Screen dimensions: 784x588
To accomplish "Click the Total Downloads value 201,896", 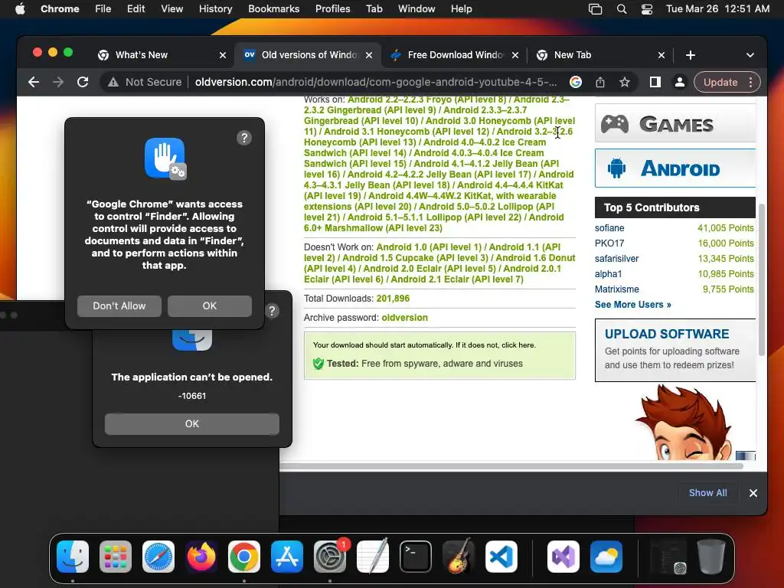I will click(393, 299).
